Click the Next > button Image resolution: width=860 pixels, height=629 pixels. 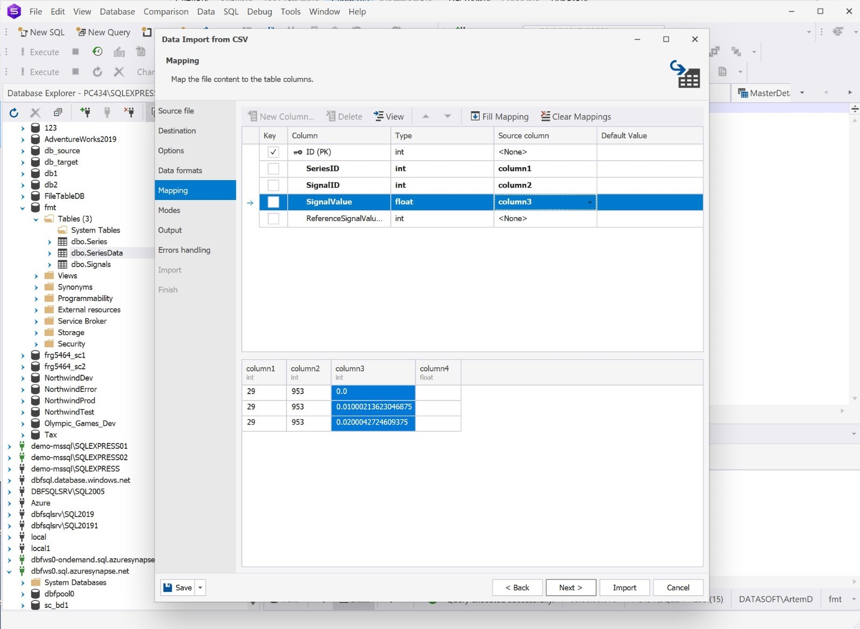pyautogui.click(x=571, y=588)
